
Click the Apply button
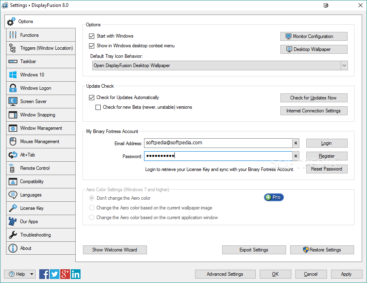[x=347, y=274]
